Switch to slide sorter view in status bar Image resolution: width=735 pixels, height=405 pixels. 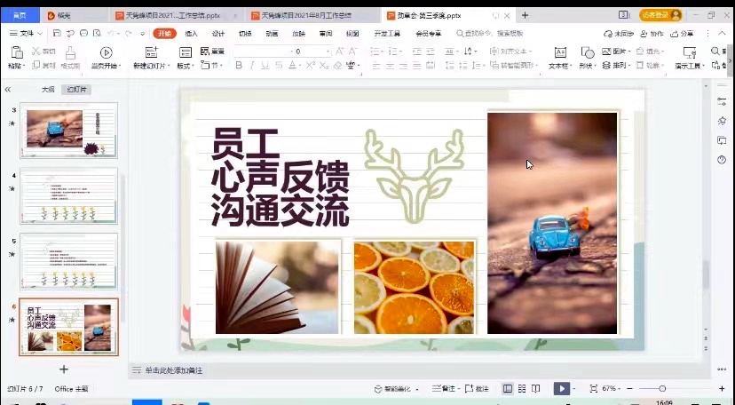coord(522,389)
